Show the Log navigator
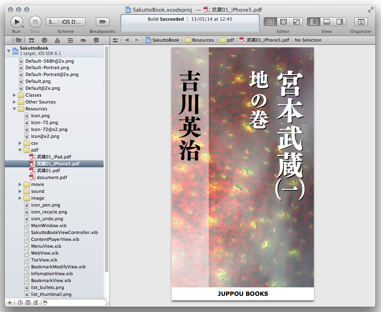This screenshot has width=381, height=312. tap(96, 40)
